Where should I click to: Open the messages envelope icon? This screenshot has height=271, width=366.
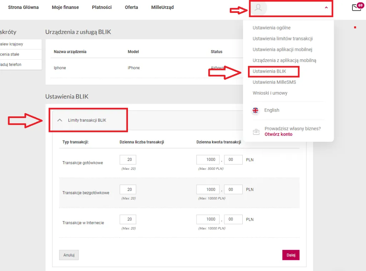tap(356, 7)
